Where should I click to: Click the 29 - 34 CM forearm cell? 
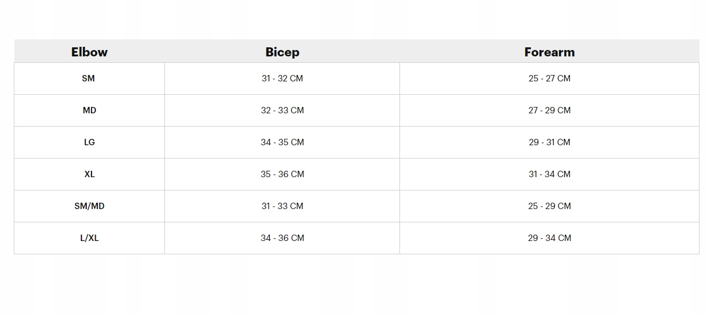click(x=549, y=238)
